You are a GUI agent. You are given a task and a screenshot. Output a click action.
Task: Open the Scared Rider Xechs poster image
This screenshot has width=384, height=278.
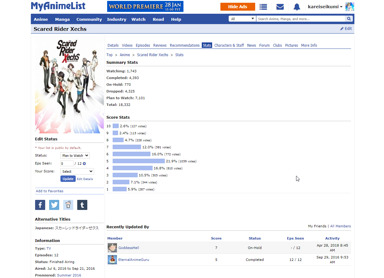click(x=69, y=85)
